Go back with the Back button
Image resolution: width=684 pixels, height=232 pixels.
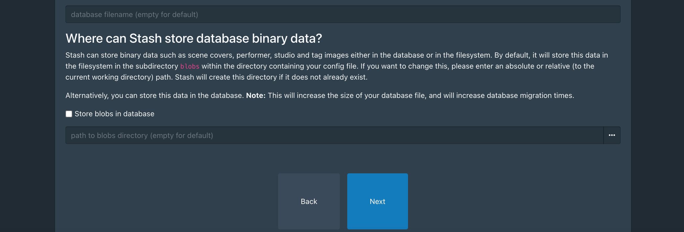click(309, 201)
